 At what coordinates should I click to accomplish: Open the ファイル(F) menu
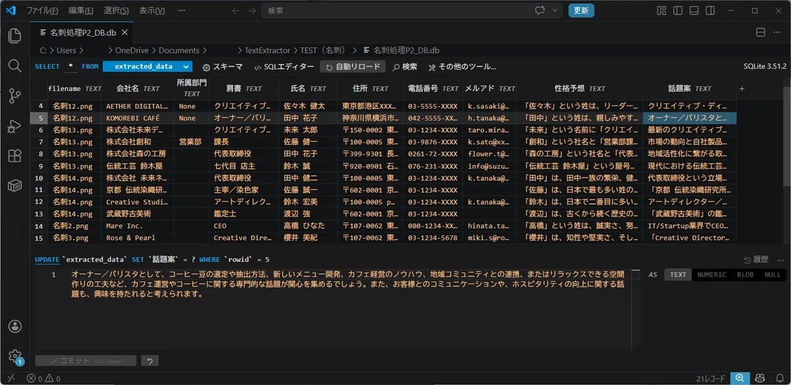tap(43, 11)
